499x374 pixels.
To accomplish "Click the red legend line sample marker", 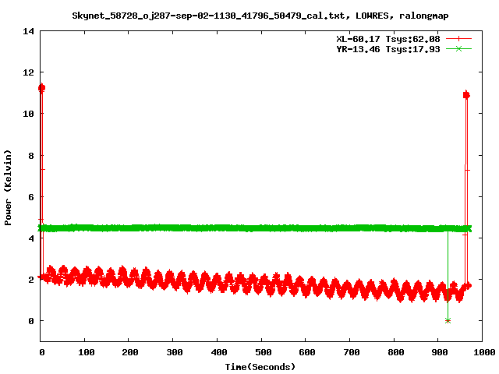I will (458, 39).
